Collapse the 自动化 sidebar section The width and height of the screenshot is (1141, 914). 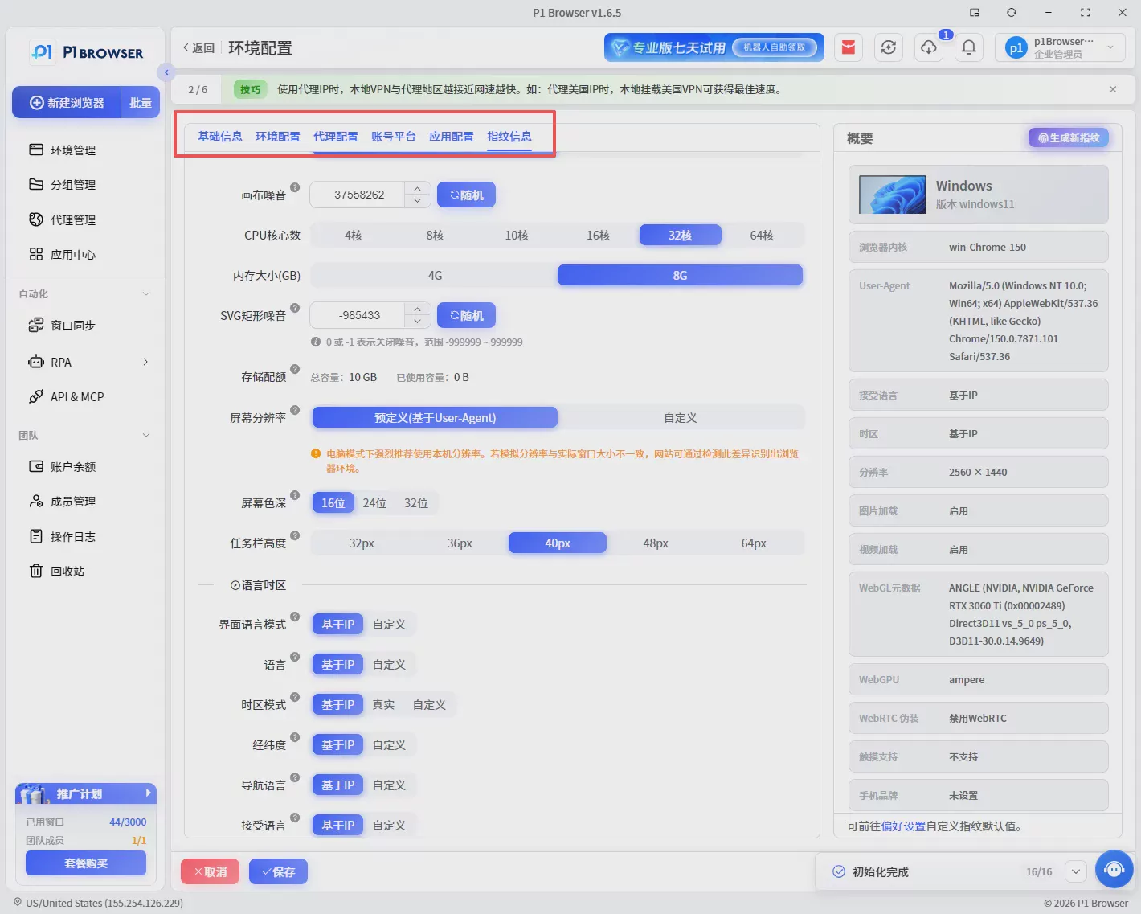[146, 294]
